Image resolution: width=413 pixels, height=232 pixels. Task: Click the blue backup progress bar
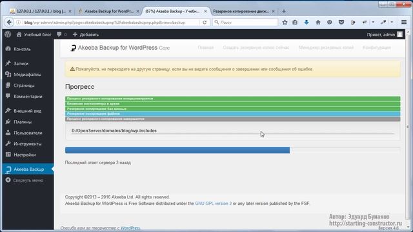(x=177, y=150)
